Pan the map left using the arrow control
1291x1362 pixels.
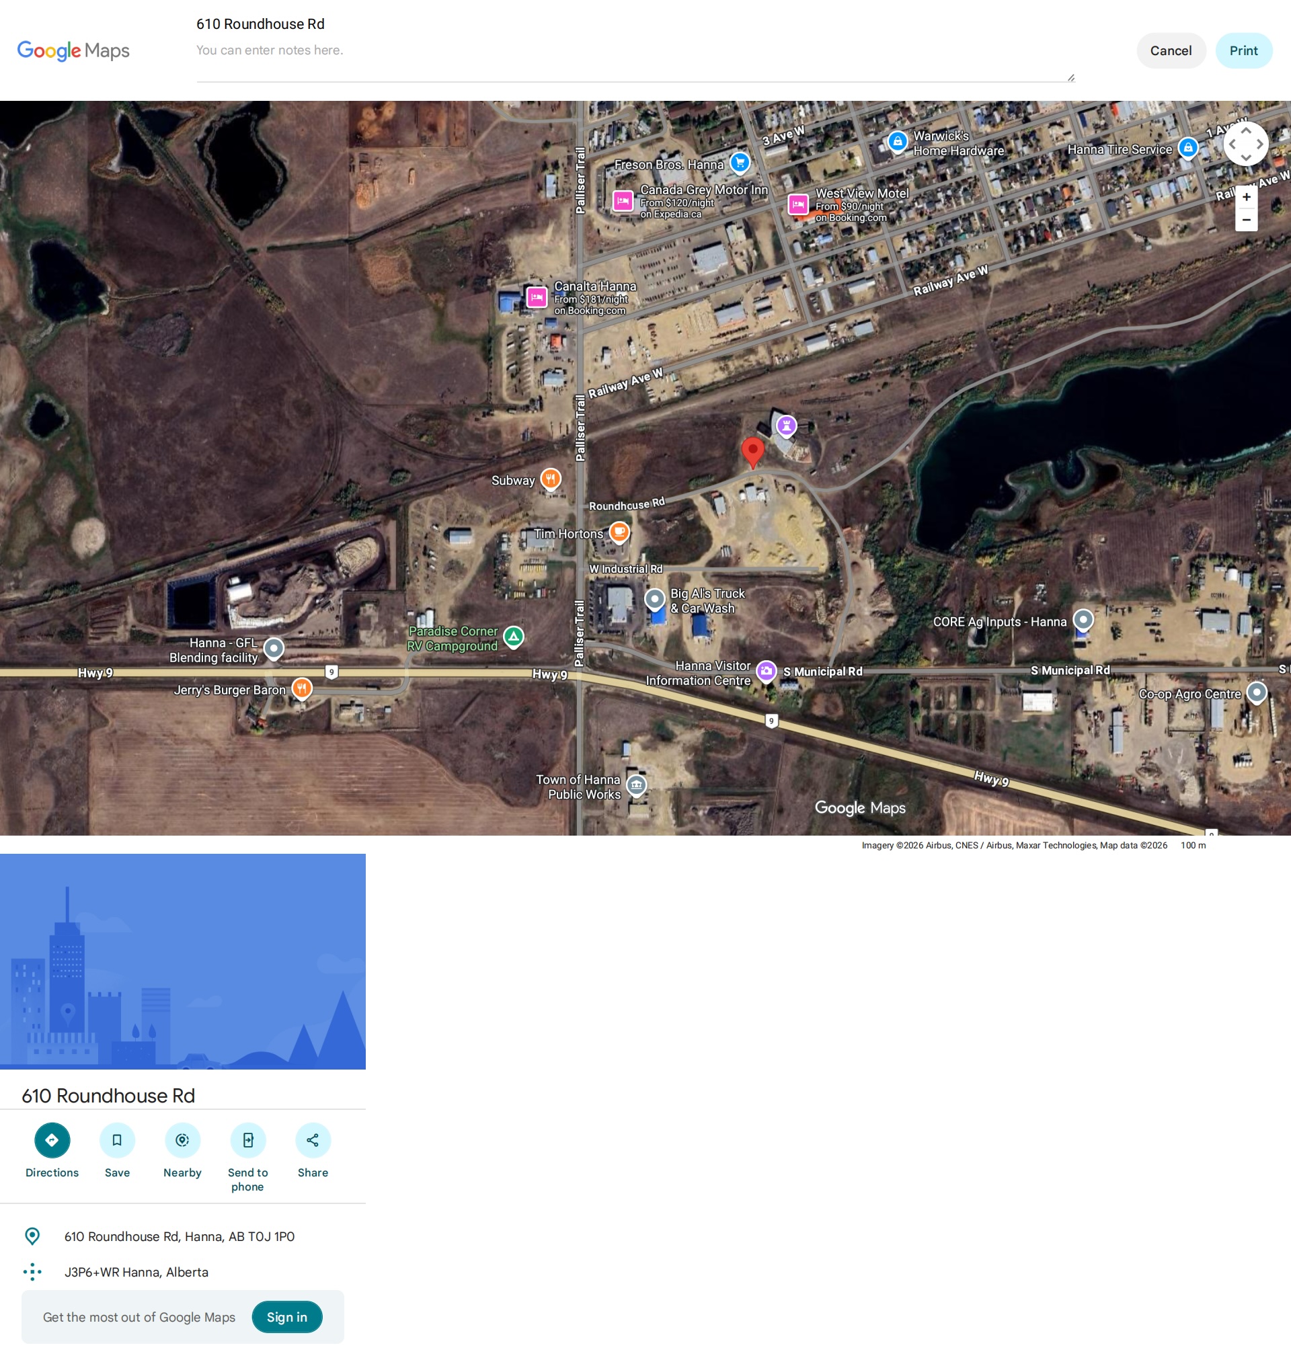[1232, 145]
